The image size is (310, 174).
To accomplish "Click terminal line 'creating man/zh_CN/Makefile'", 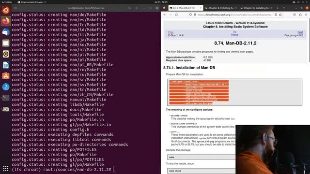I will pos(62,95).
